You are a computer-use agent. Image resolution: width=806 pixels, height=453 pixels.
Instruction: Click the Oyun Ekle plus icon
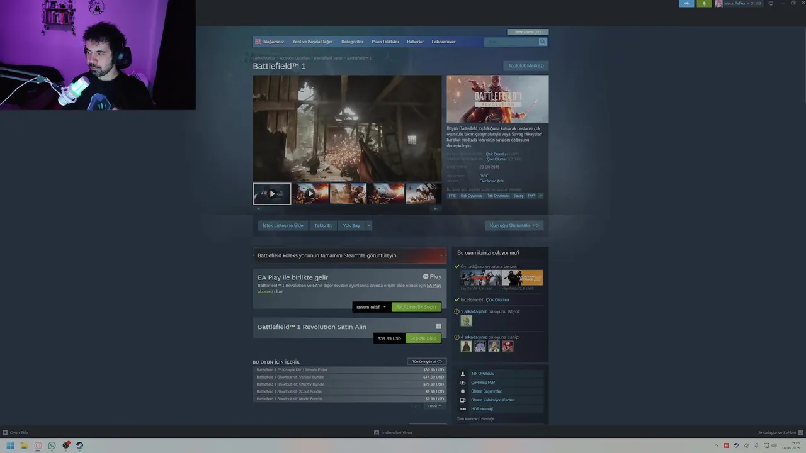[5, 433]
